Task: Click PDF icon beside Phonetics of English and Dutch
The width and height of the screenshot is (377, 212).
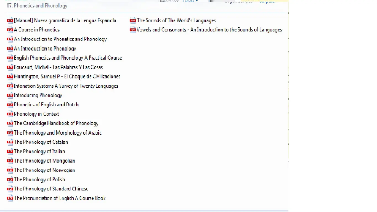Action: pyautogui.click(x=10, y=105)
